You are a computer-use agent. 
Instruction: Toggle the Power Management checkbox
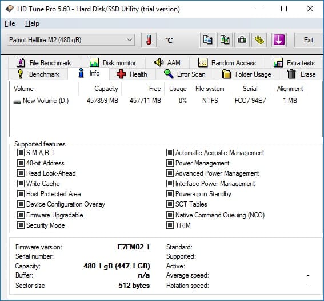click(170, 163)
